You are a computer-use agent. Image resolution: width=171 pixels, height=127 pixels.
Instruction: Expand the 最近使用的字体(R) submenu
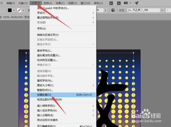63,18
